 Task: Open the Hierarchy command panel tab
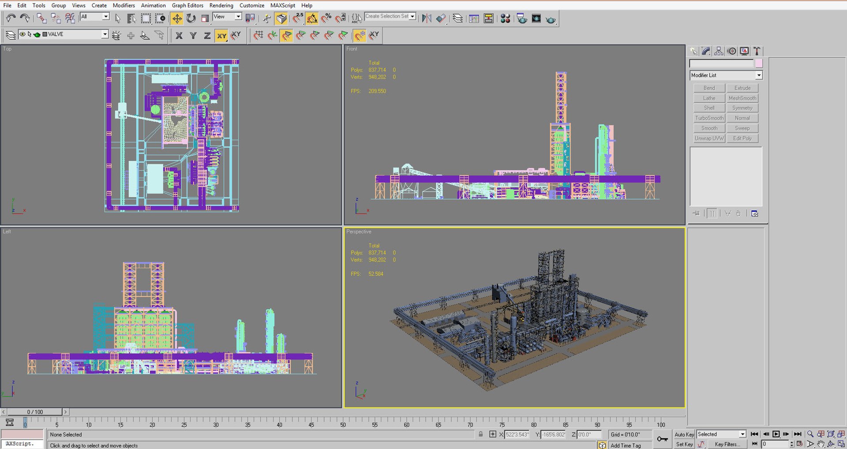719,51
